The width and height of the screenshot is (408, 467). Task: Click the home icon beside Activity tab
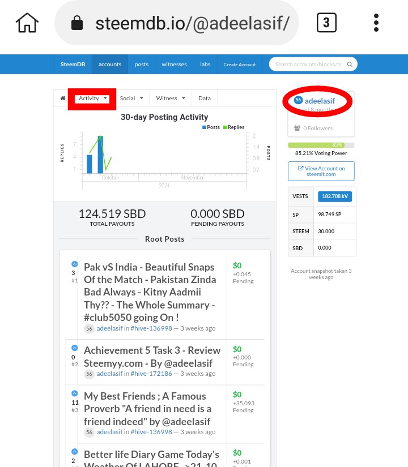[63, 98]
